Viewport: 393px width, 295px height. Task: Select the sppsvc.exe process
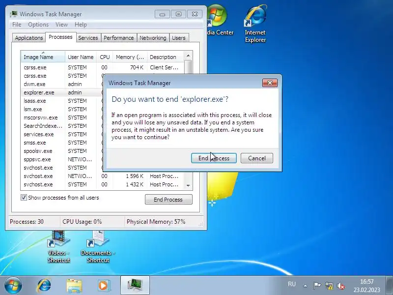pos(62,159)
